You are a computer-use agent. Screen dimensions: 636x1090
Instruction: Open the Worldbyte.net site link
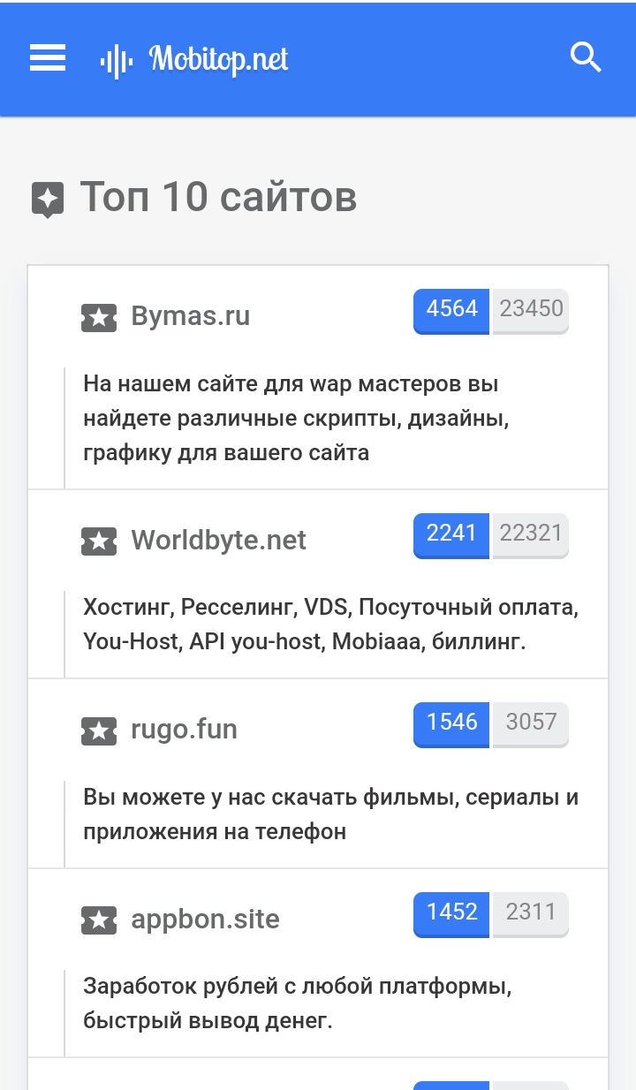point(218,541)
